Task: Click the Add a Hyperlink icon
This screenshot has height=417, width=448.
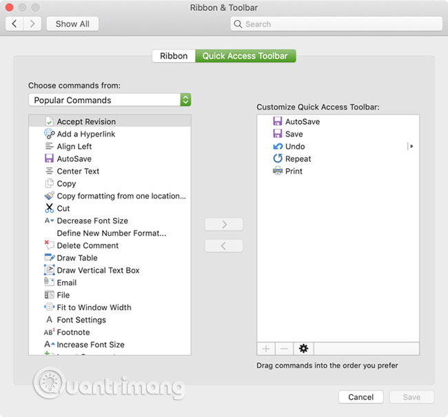Action: [49, 134]
